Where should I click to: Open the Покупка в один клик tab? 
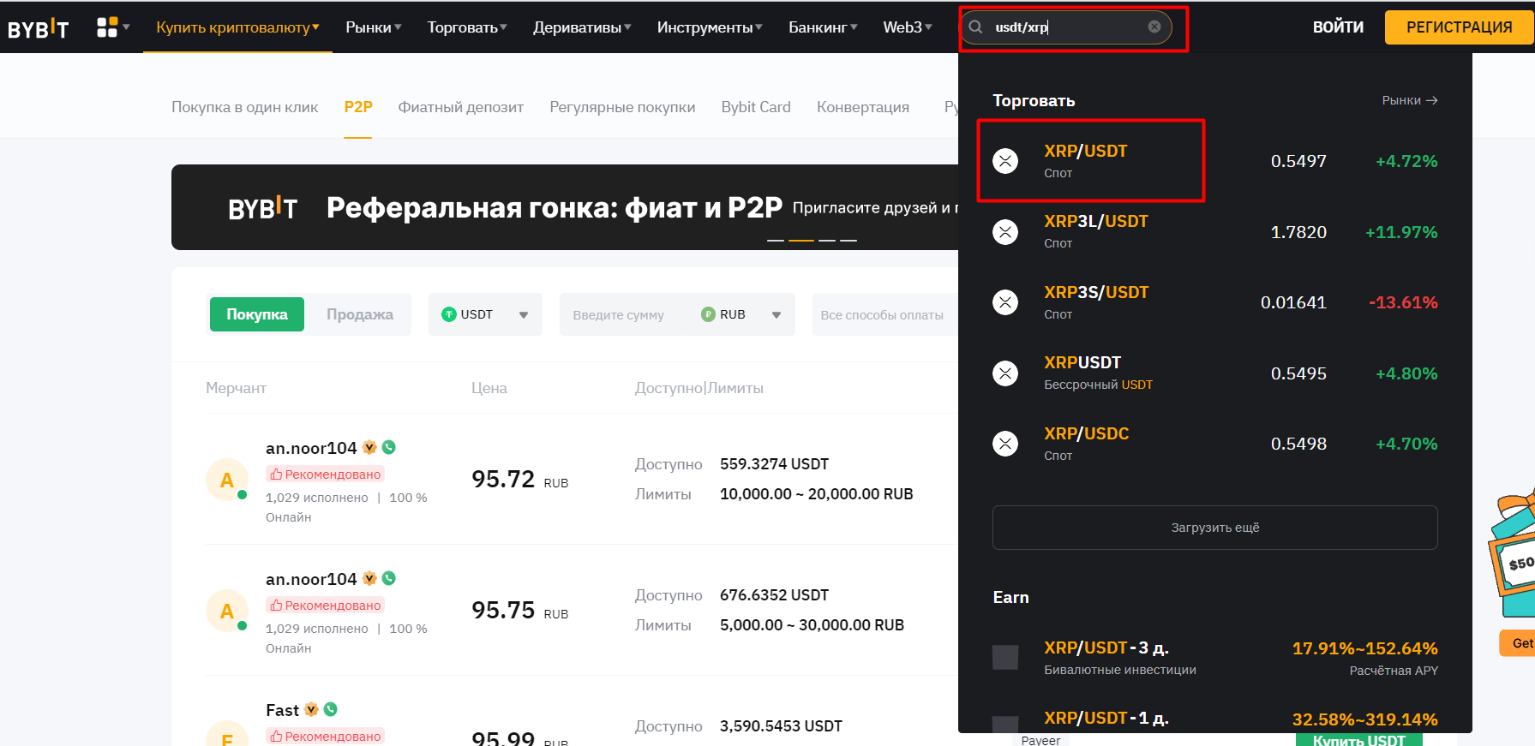point(244,107)
